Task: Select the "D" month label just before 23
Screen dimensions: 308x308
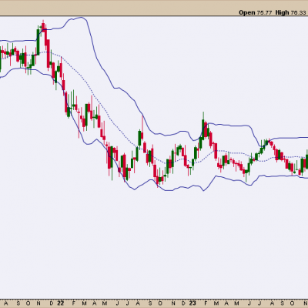Action: 183,303
